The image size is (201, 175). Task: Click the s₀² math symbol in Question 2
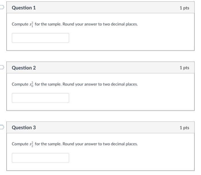point(32,84)
